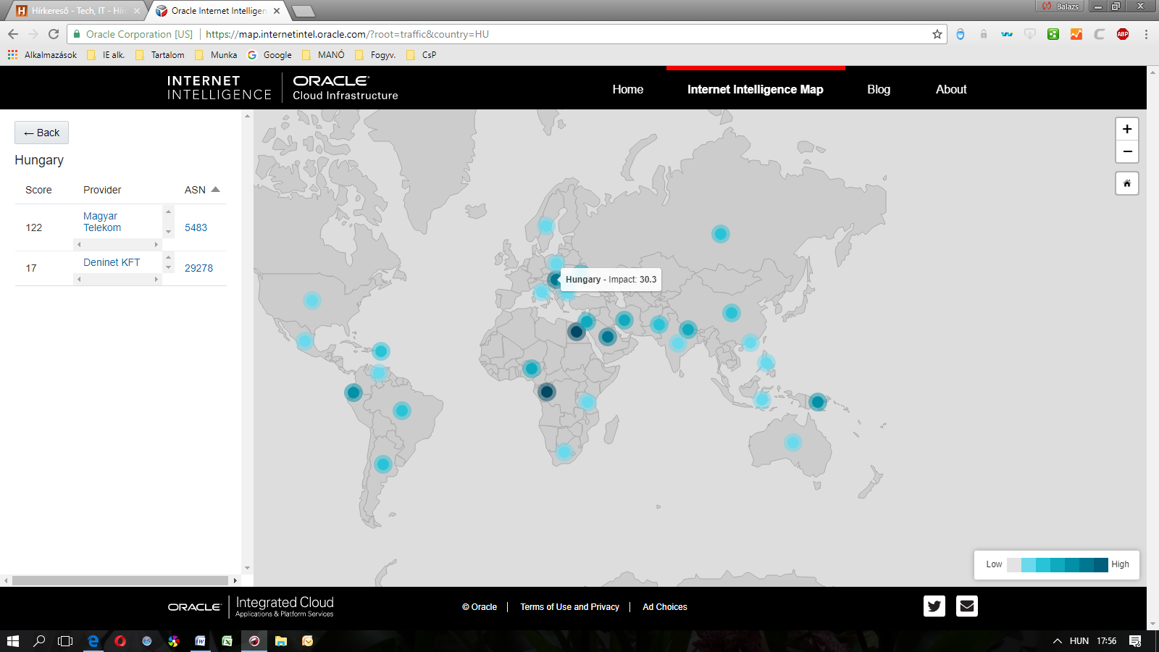Sort table by Score column
This screenshot has height=652, width=1159.
pyautogui.click(x=38, y=190)
